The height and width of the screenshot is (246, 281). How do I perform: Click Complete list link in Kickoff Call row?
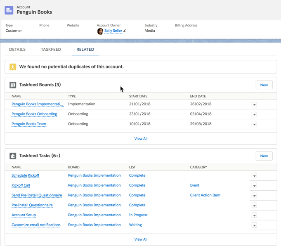[137, 185]
